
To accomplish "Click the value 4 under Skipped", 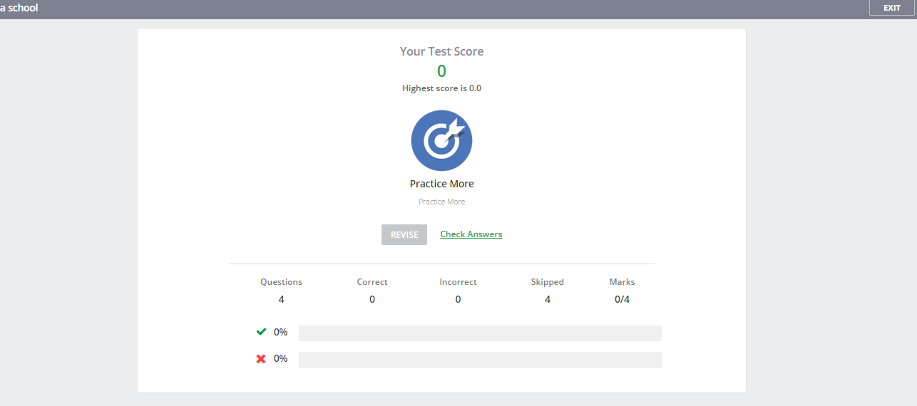I will tap(548, 299).
